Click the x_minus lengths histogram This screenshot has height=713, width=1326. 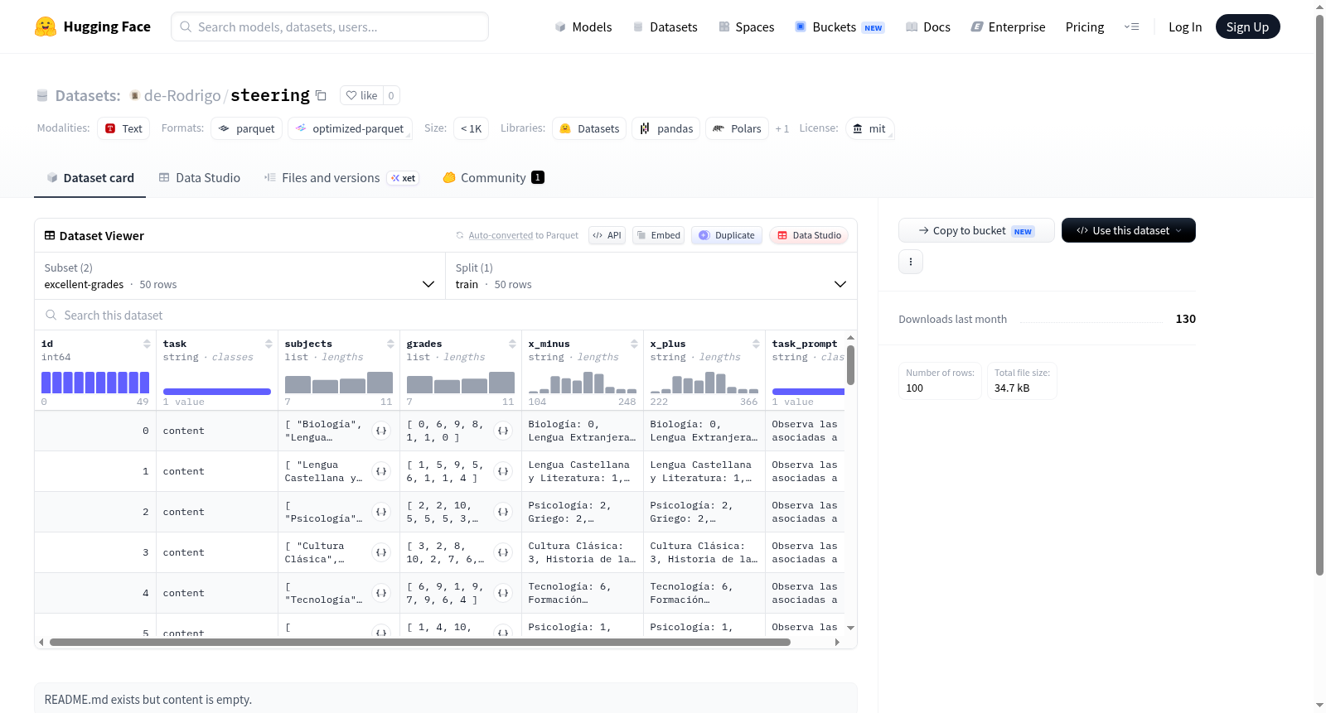point(583,382)
